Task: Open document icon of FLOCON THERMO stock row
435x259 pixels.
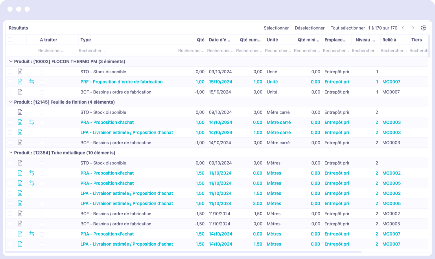Action: pyautogui.click(x=20, y=72)
